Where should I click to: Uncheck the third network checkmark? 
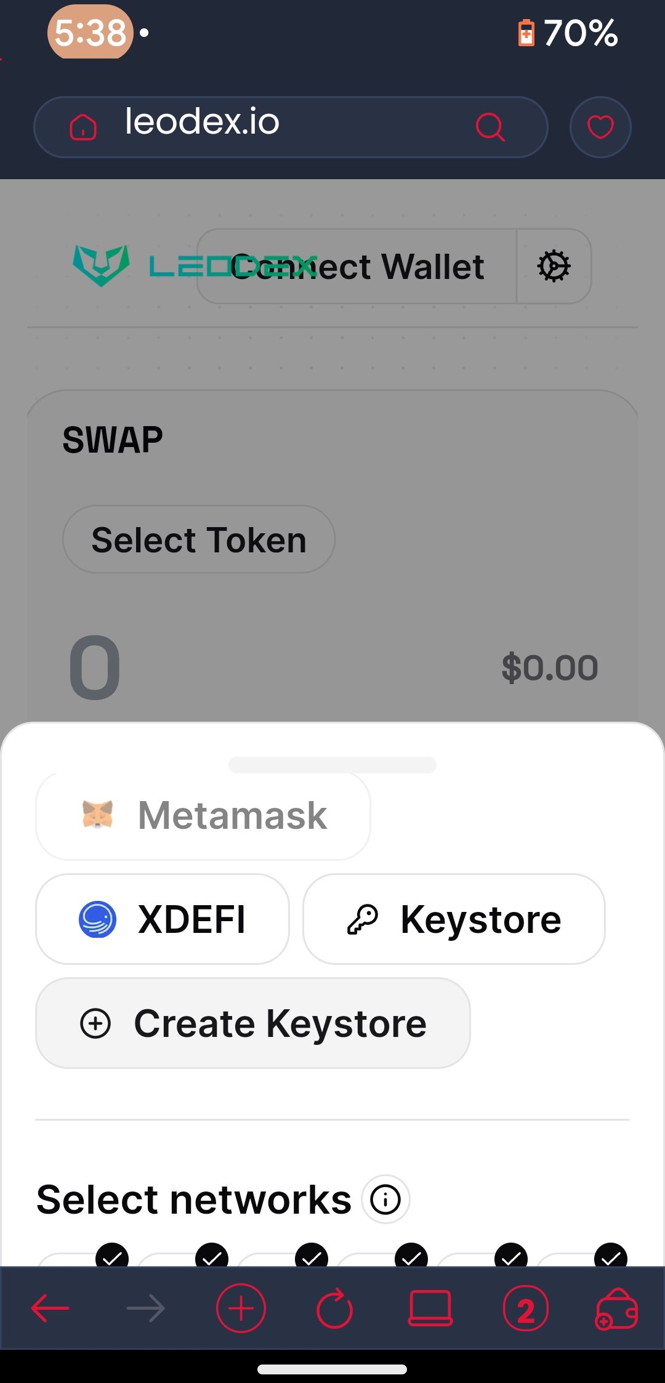(x=312, y=1256)
